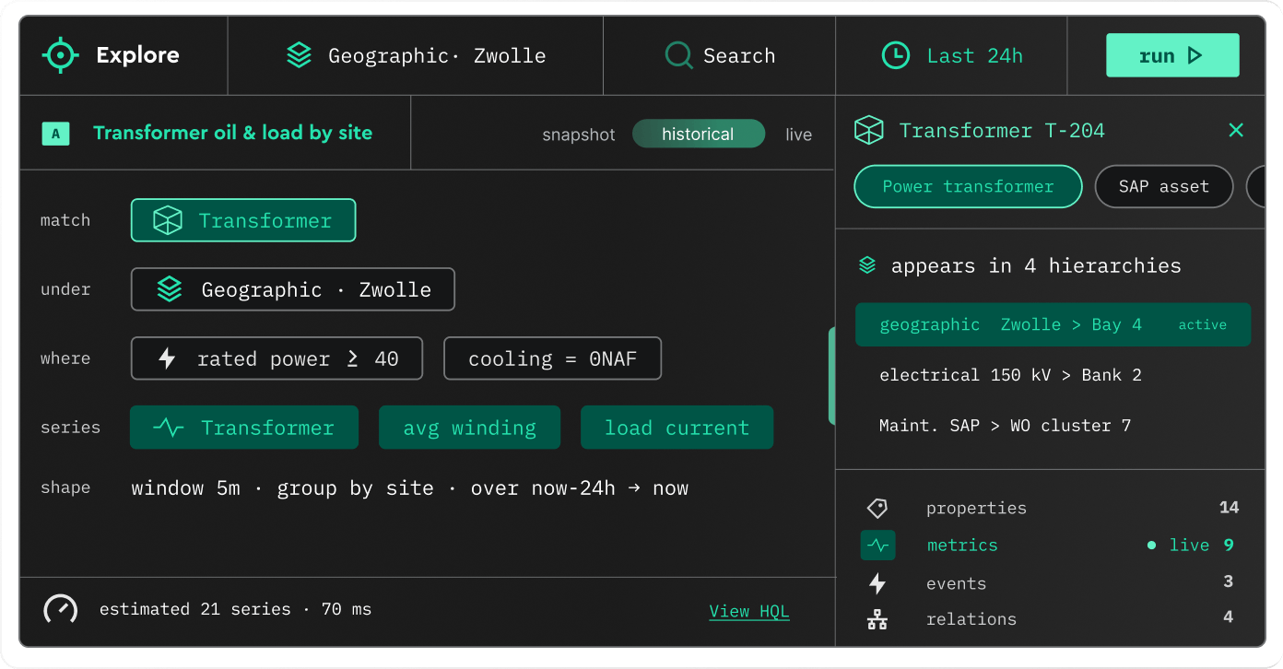Open the Explore section
This screenshot has width=1283, height=669.
coord(124,55)
